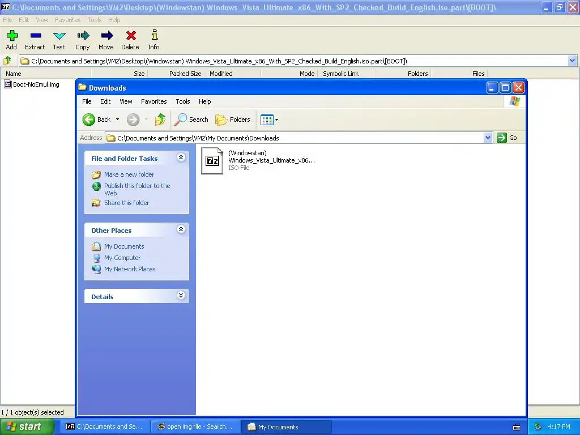Collapse File and Folder Tasks panel
Viewport: 580px width, 435px height.
pos(181,157)
